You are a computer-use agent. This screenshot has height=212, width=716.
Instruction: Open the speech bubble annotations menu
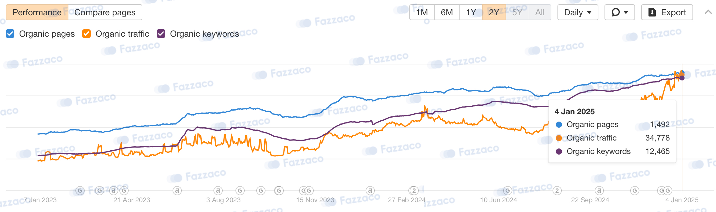[619, 12]
